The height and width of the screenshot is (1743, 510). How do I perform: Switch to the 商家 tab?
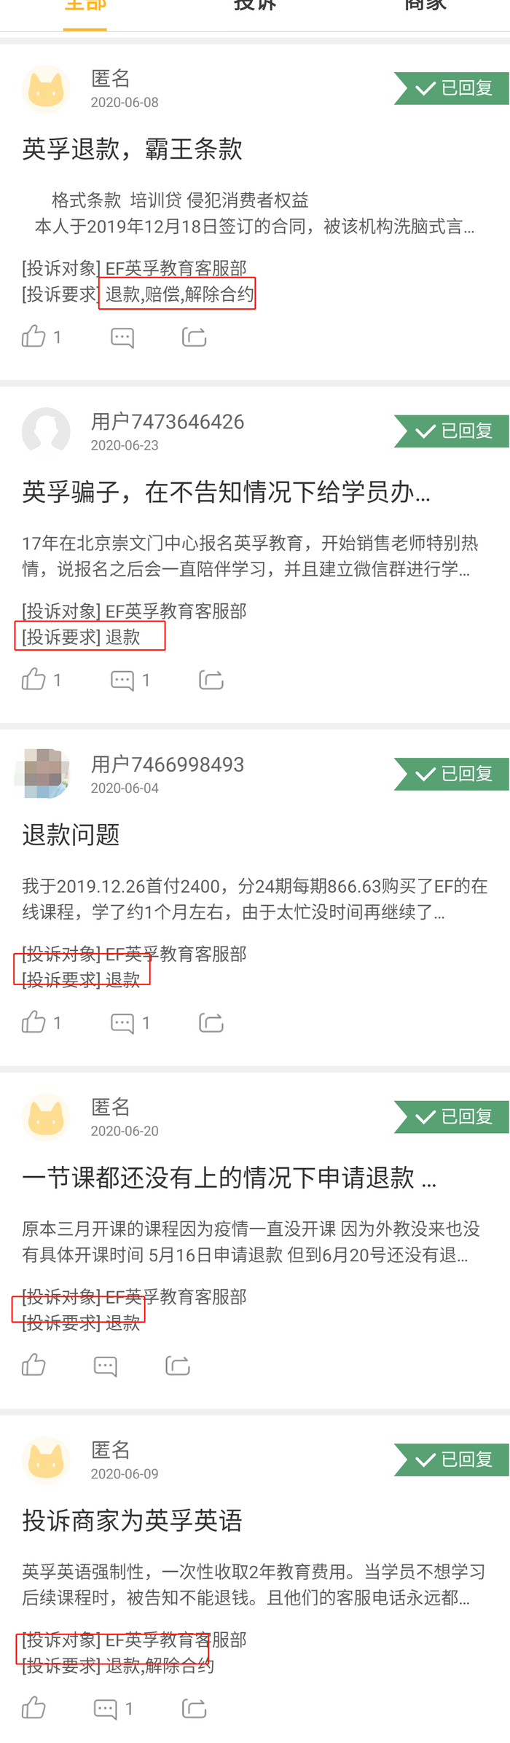[425, 6]
